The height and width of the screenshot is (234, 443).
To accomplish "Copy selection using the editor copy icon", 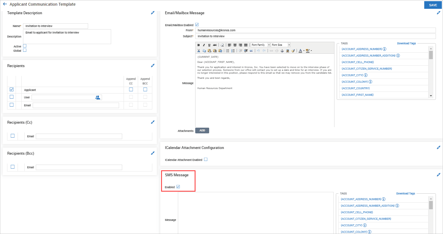I will (x=204, y=51).
